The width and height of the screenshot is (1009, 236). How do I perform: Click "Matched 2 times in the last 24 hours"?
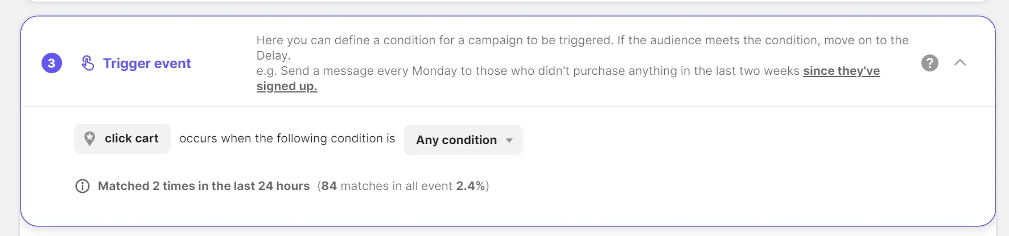[x=204, y=186]
